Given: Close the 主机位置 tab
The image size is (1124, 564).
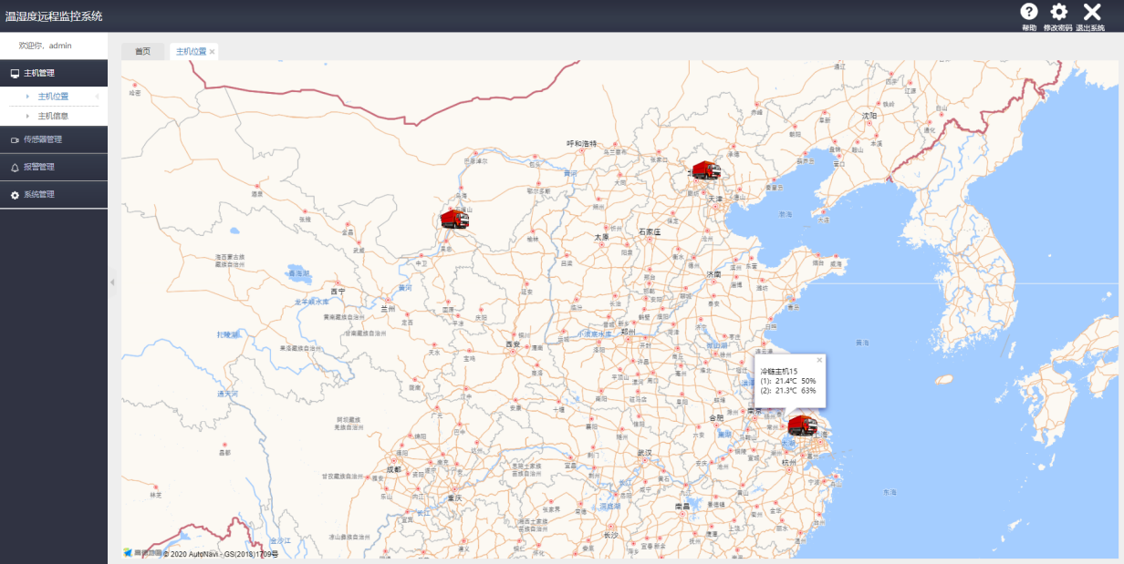Looking at the screenshot, I should 213,52.
